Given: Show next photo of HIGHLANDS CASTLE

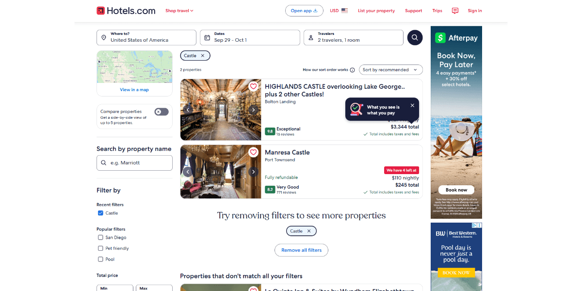Looking at the screenshot, I should [253, 110].
